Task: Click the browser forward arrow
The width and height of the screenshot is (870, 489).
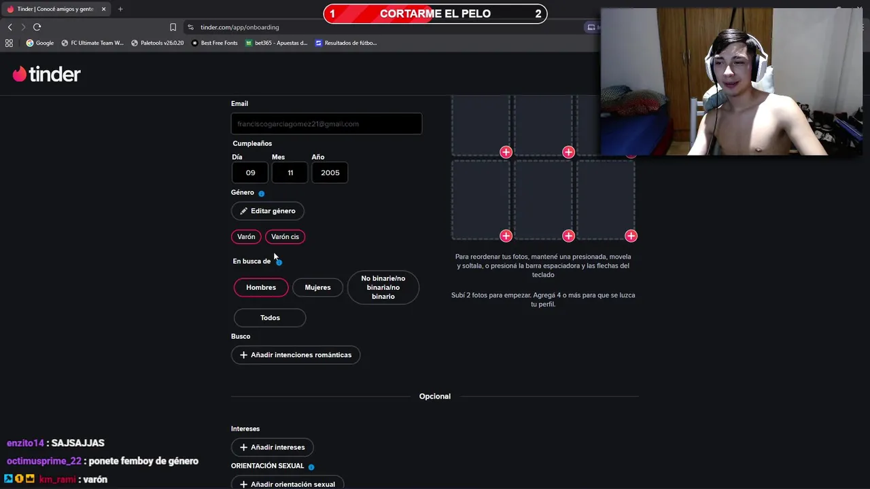Action: (x=22, y=27)
